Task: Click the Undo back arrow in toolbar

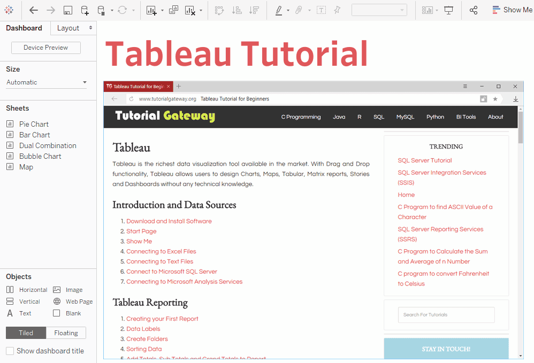Action: coord(33,10)
